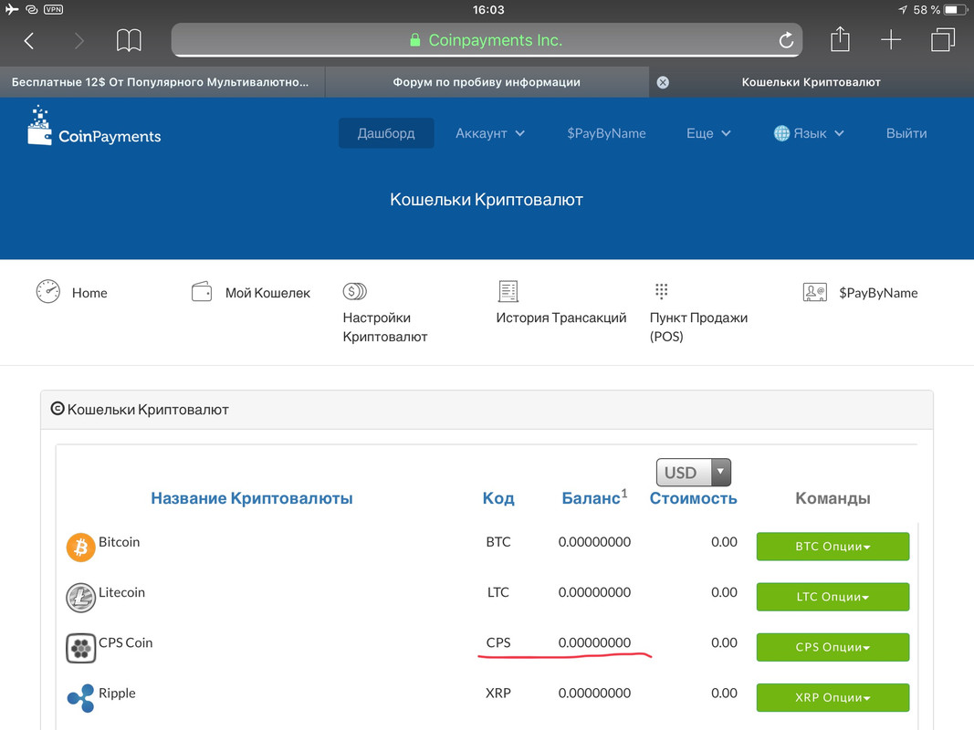Screen dimensions: 974x730
Task: Open CPS Опции dropdown button
Action: [833, 647]
